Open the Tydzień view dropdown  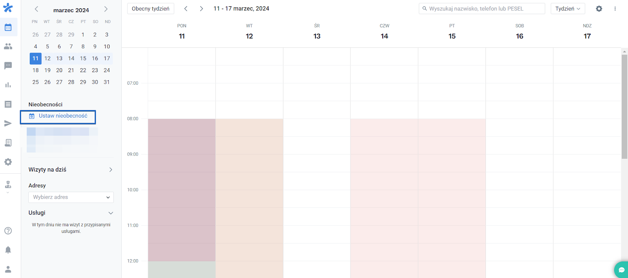[x=568, y=9]
